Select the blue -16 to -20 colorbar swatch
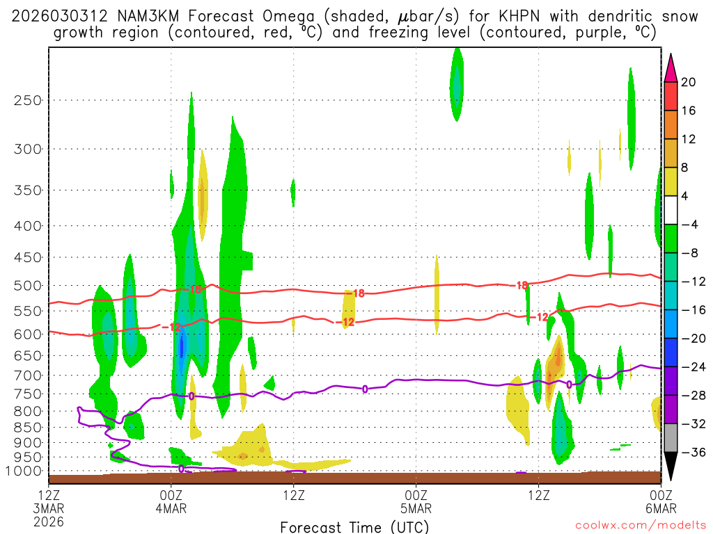Image resolution: width=713 pixels, height=534 pixels. point(671,324)
